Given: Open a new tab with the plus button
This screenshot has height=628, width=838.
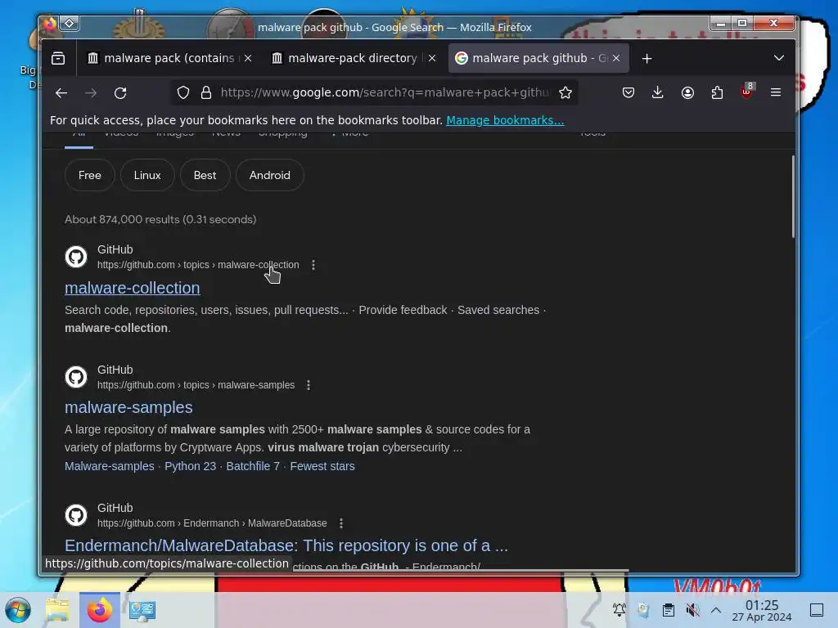Looking at the screenshot, I should tap(647, 58).
